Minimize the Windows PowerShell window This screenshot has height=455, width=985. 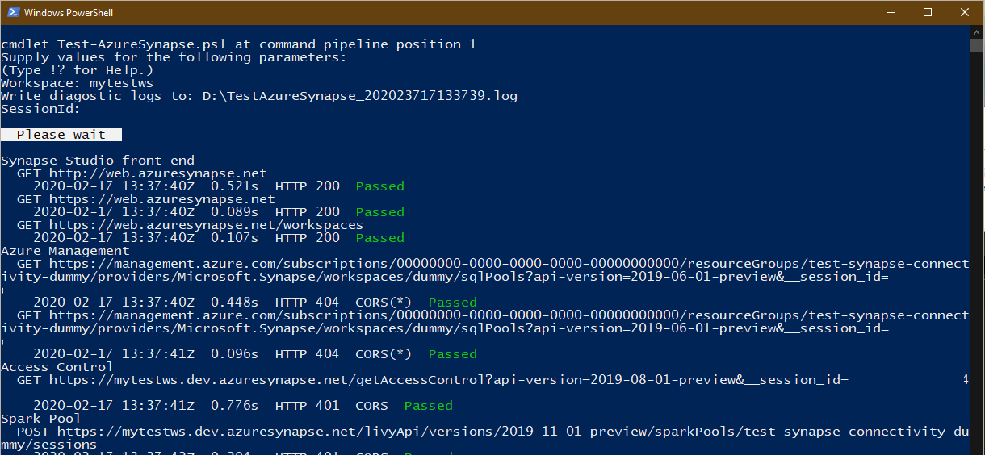click(x=891, y=12)
